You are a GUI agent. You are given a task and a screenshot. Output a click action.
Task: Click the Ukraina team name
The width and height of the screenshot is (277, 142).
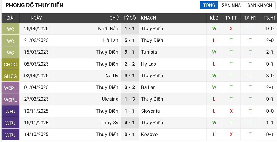tap(110, 99)
